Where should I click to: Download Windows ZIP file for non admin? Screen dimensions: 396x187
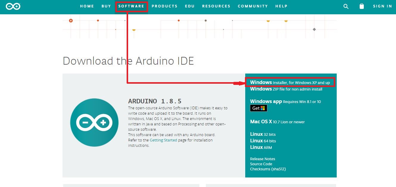coord(286,89)
